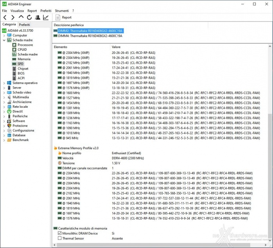Open the Visualizza menu
Screen dimensions: 273x248
[x=17, y=11]
